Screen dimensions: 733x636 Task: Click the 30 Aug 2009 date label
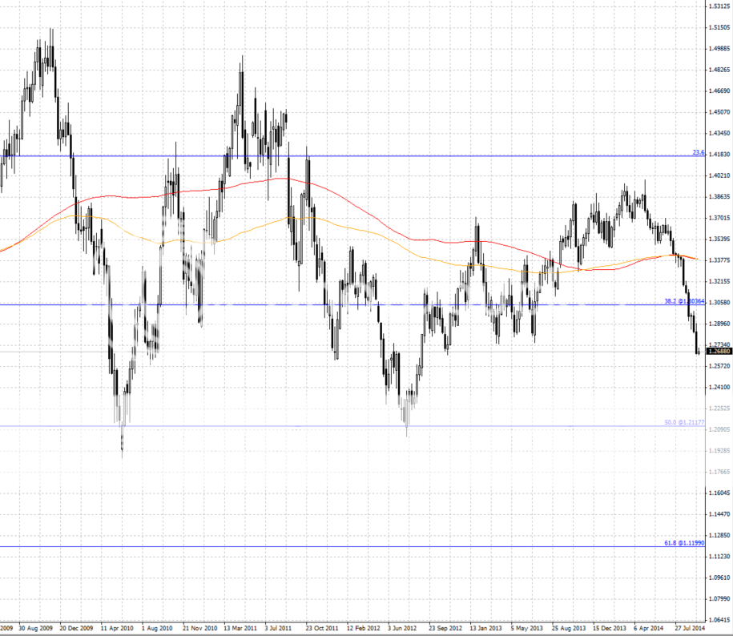click(38, 629)
